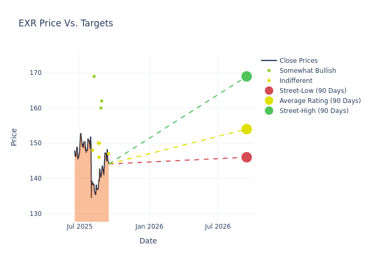The width and height of the screenshot is (370, 264).
Task: Click the bullish dot at price 160
Action: click(x=101, y=108)
